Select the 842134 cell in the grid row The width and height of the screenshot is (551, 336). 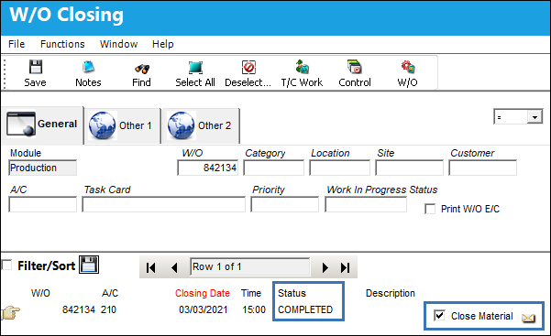(x=79, y=309)
